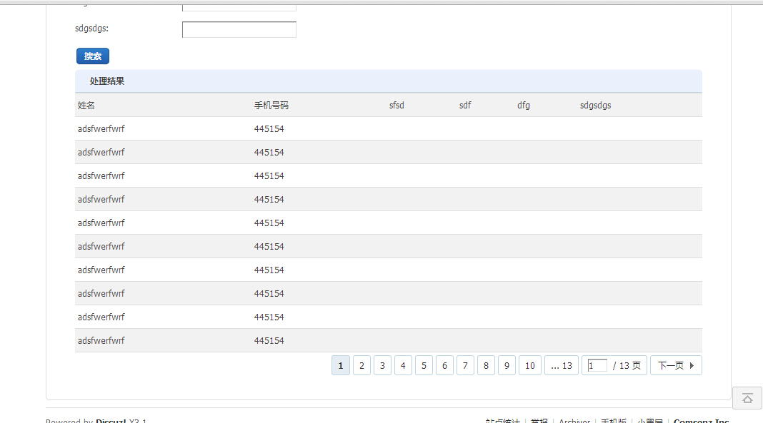Click the back-to-top arrow icon
The width and height of the screenshot is (763, 423).
[747, 398]
